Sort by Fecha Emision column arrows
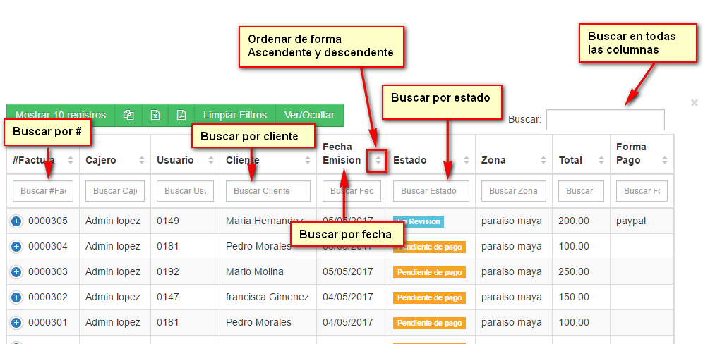The width and height of the screenshot is (703, 344). 378,161
